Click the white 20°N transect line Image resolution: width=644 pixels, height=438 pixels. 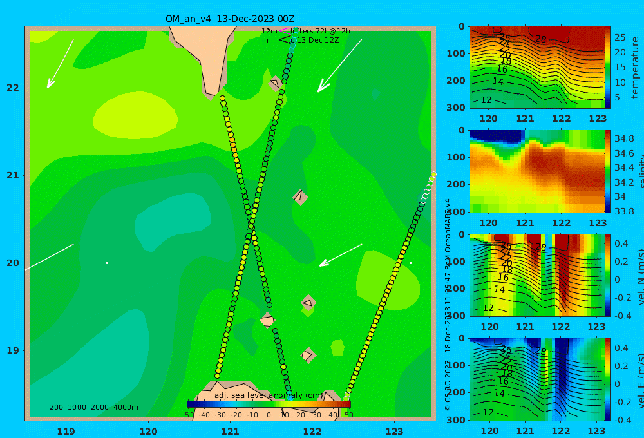coord(259,263)
